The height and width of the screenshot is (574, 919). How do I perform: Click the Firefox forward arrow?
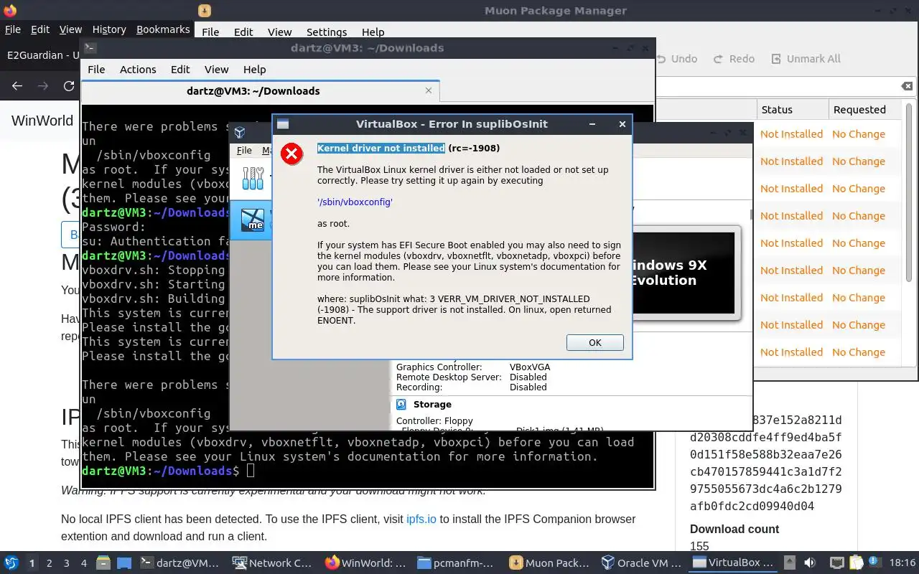(43, 86)
